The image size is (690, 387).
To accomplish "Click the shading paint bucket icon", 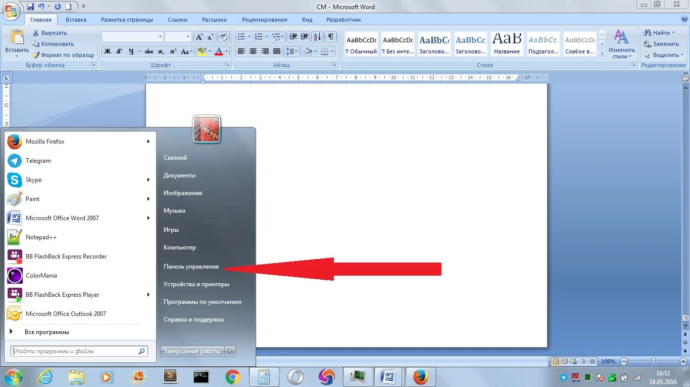I will tap(308, 51).
